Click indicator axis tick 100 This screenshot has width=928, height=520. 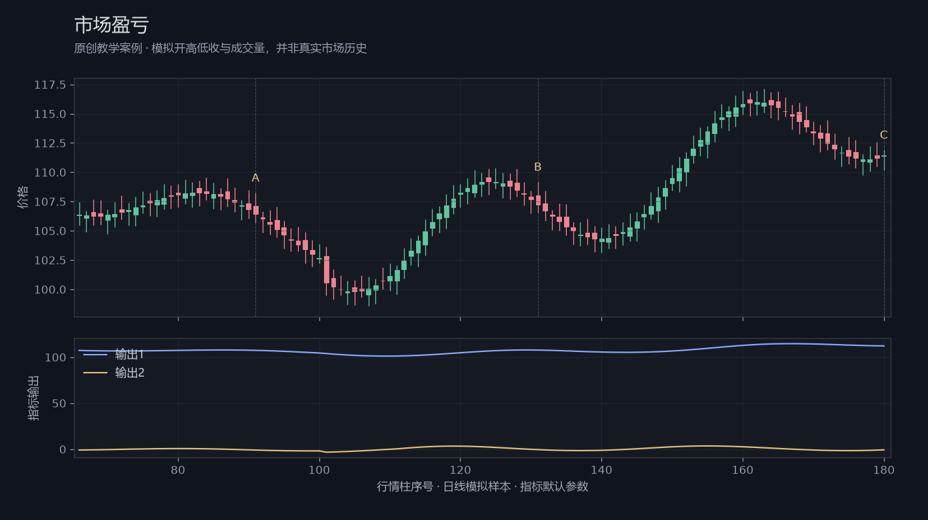(56, 358)
